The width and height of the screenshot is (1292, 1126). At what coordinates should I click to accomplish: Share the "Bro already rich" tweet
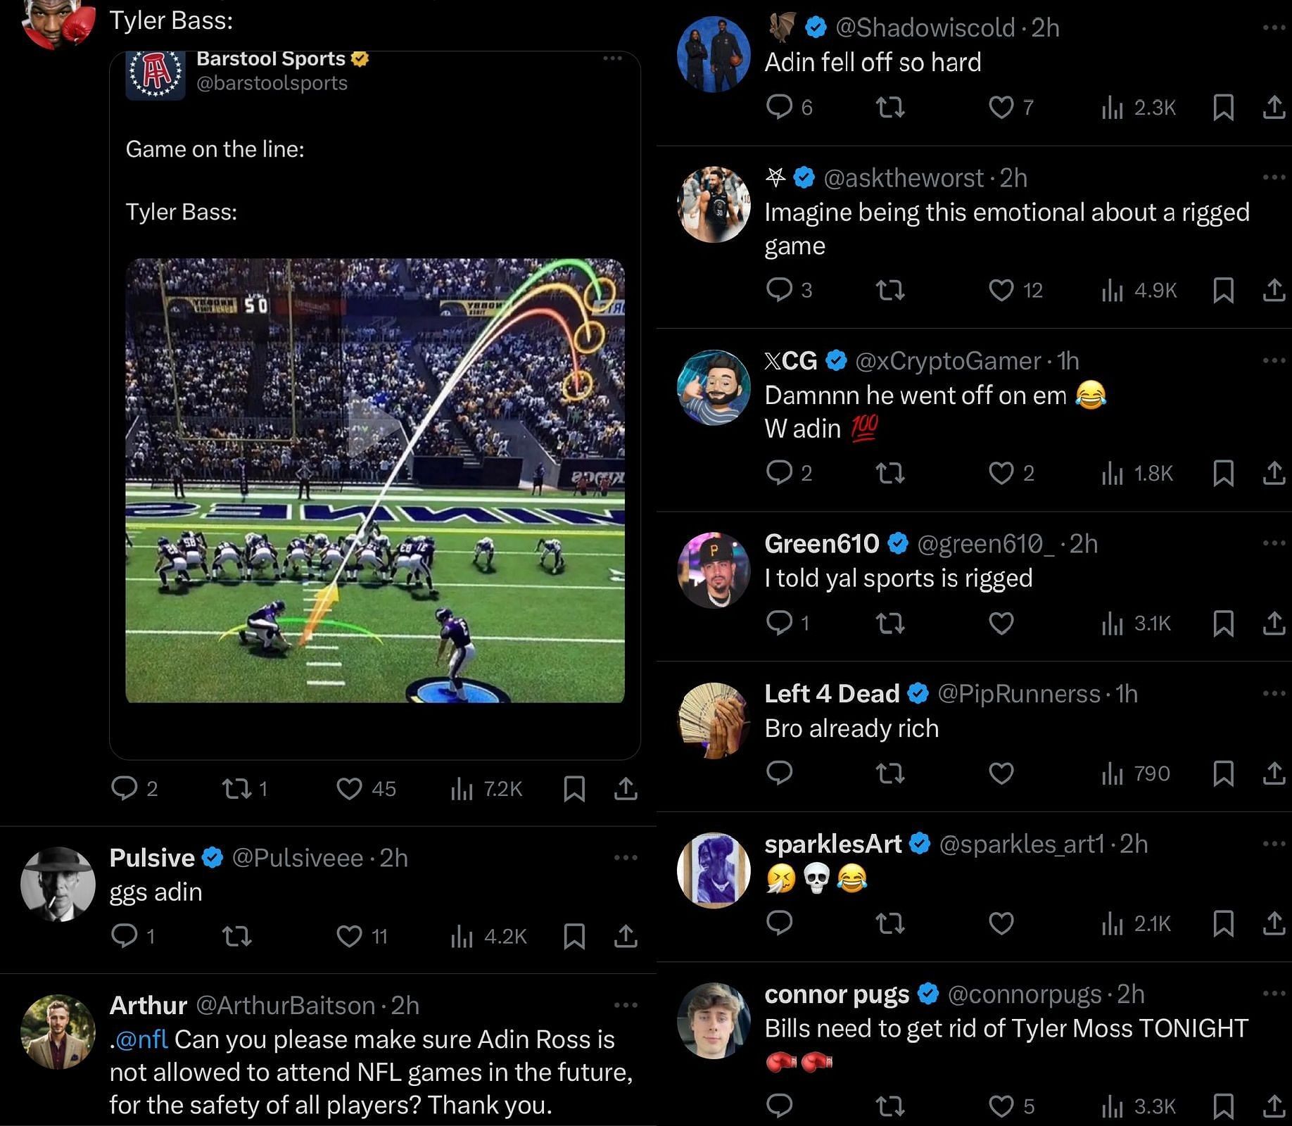pos(1274,773)
